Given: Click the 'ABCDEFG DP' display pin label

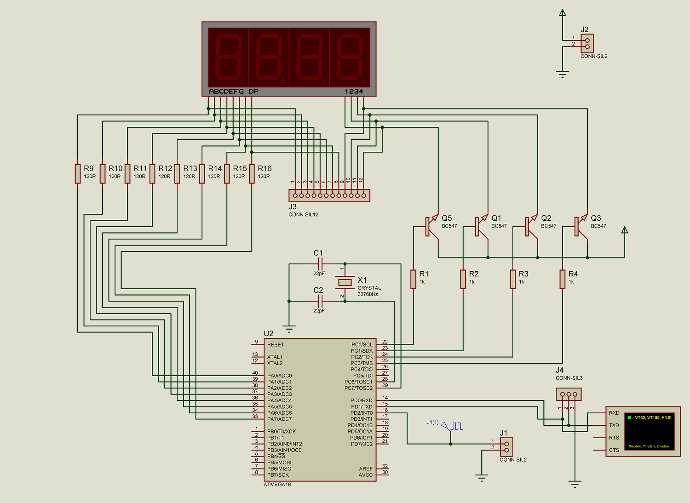Looking at the screenshot, I should [x=234, y=91].
